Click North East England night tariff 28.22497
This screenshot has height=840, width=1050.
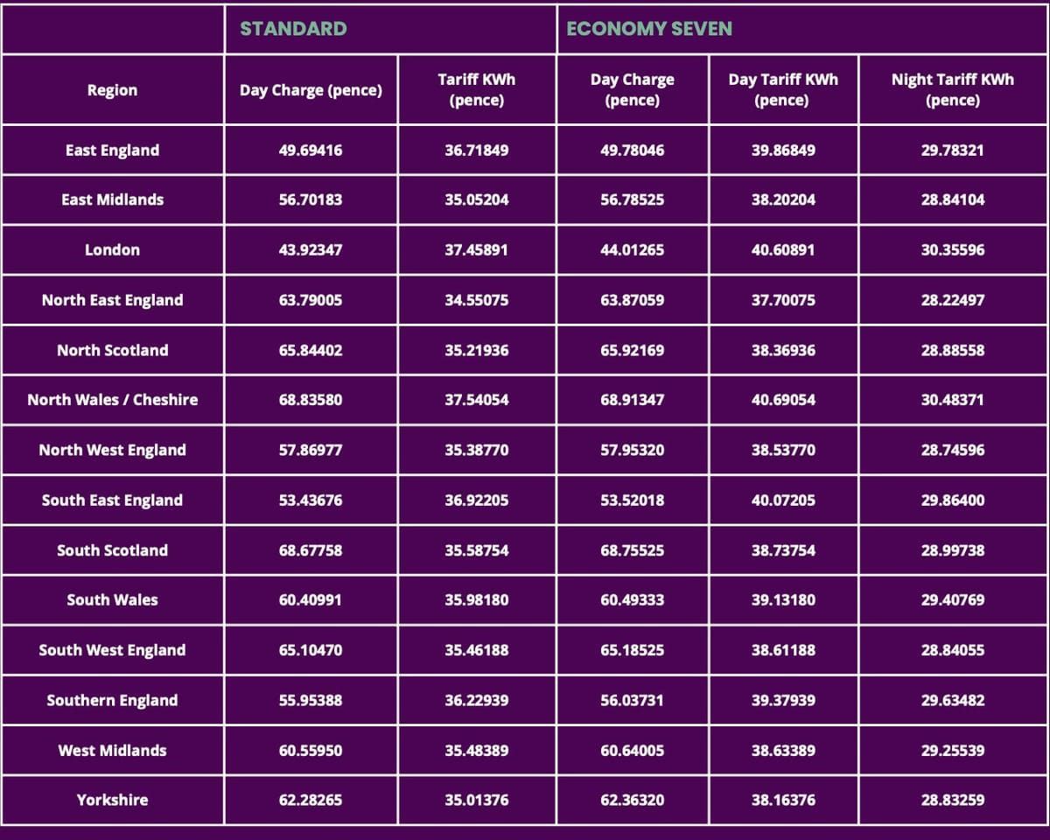[x=952, y=300]
